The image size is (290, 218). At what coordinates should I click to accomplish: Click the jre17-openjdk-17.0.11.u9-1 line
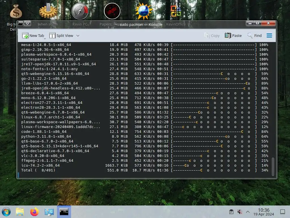point(145,64)
